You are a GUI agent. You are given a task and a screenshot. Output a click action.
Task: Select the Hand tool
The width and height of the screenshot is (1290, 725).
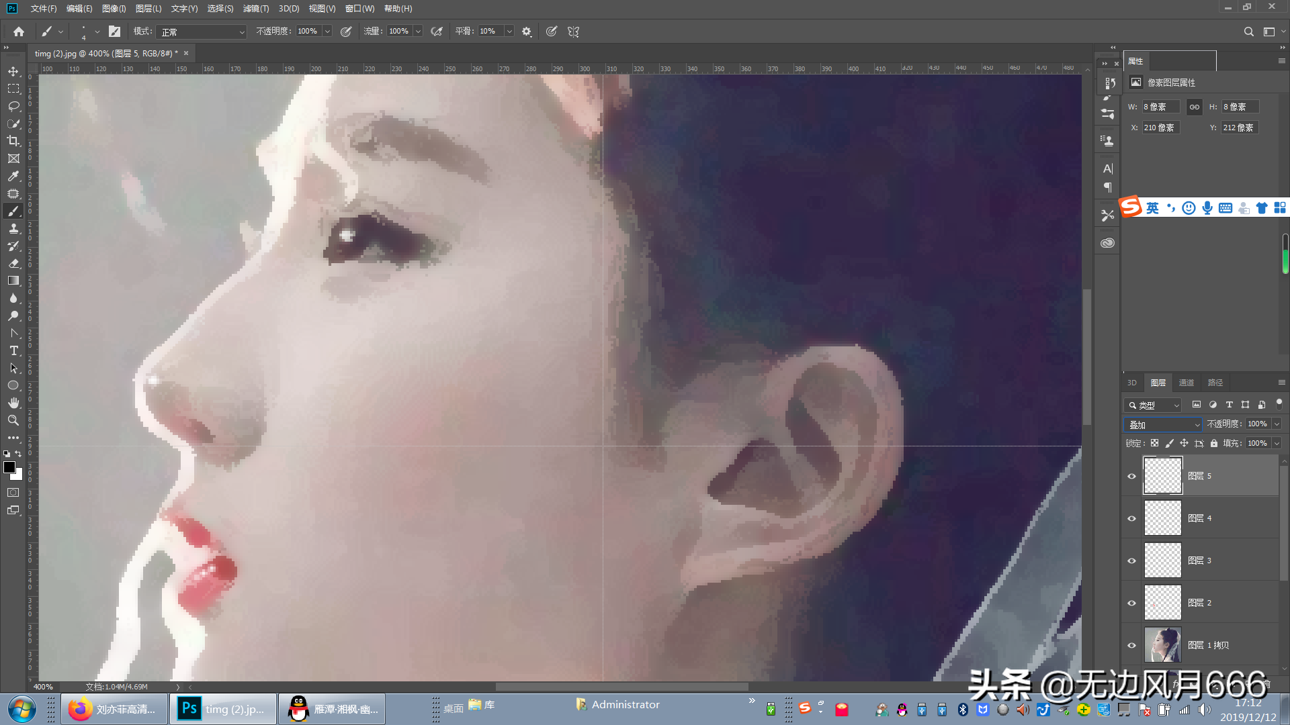point(13,403)
